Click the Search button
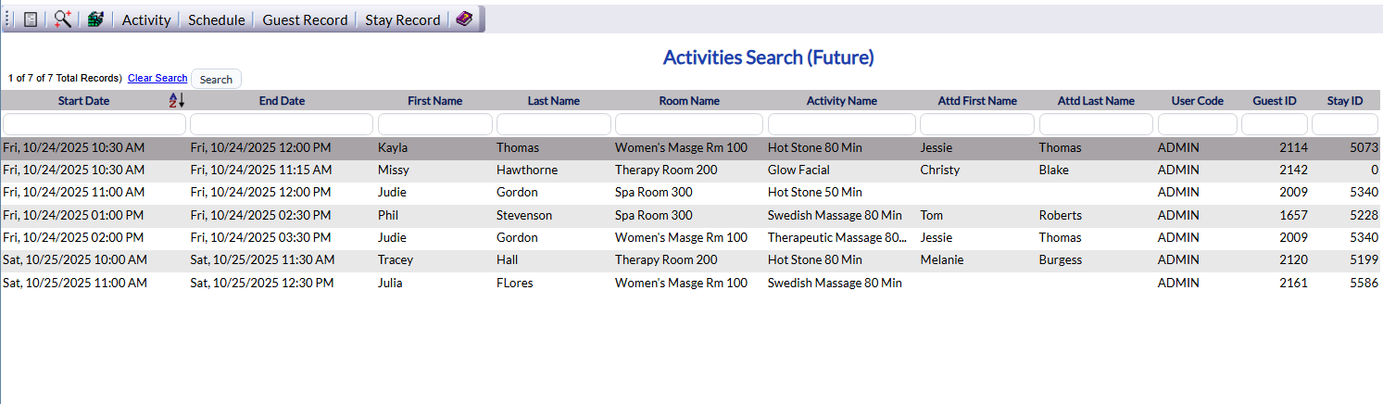Image resolution: width=1383 pixels, height=404 pixels. click(216, 79)
